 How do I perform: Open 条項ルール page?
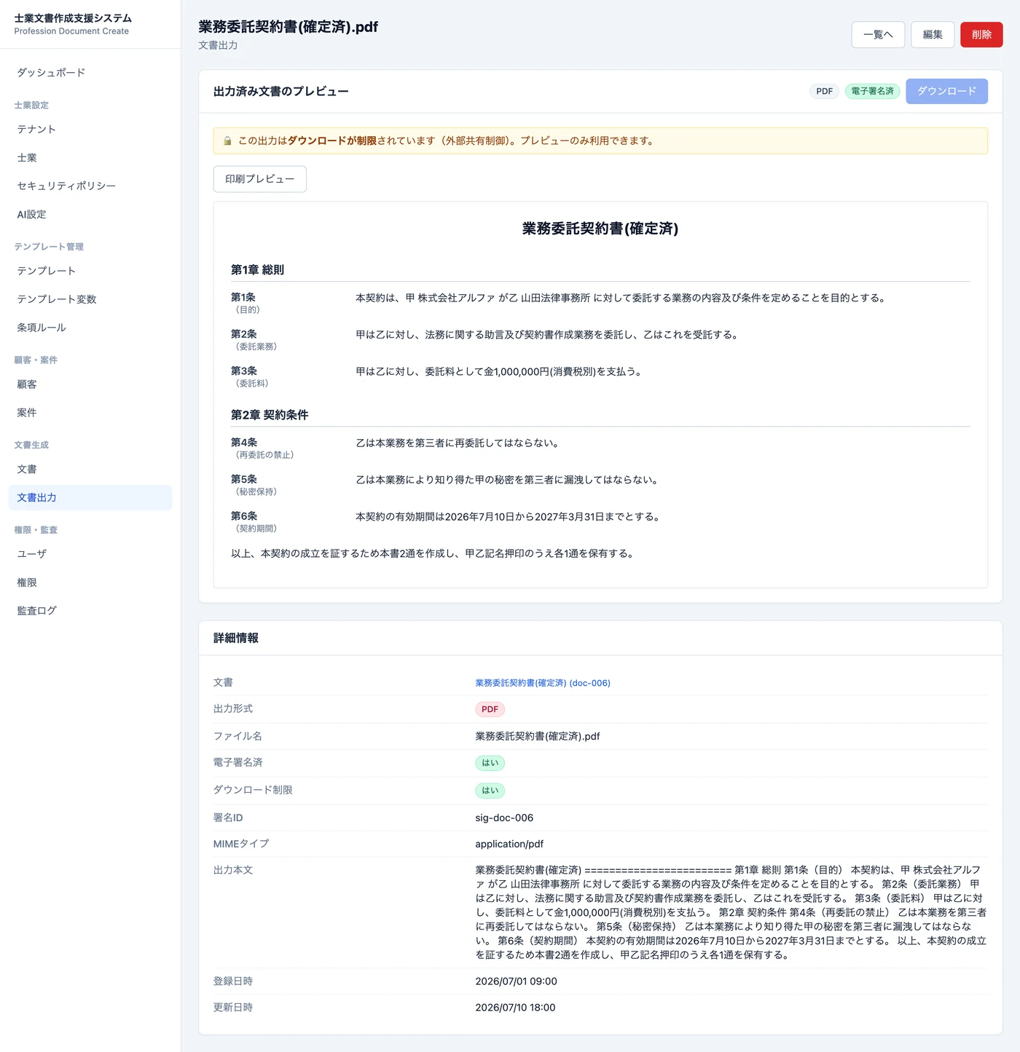point(90,328)
